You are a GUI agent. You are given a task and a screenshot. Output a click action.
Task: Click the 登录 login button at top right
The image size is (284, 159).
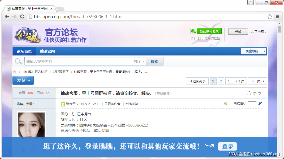238,31
